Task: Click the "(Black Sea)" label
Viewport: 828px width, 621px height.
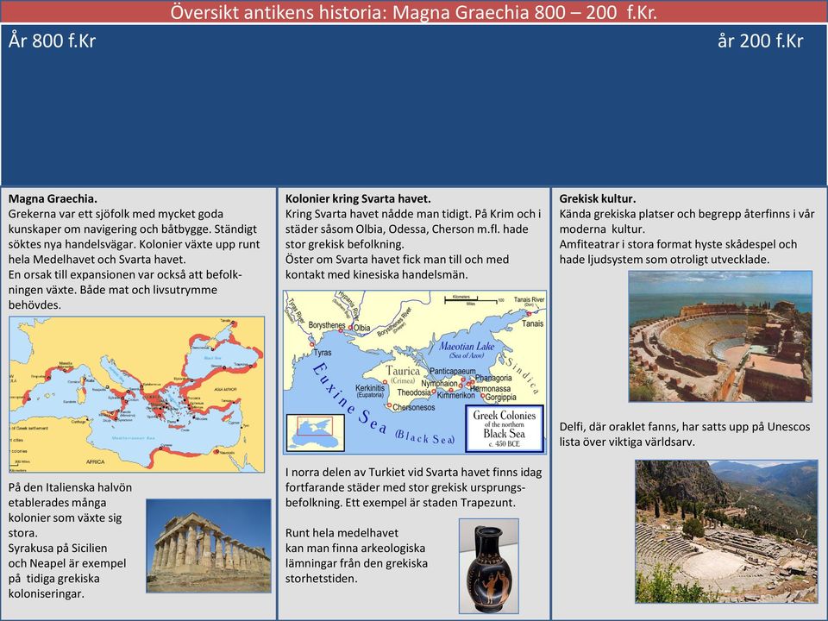Action: [425, 437]
